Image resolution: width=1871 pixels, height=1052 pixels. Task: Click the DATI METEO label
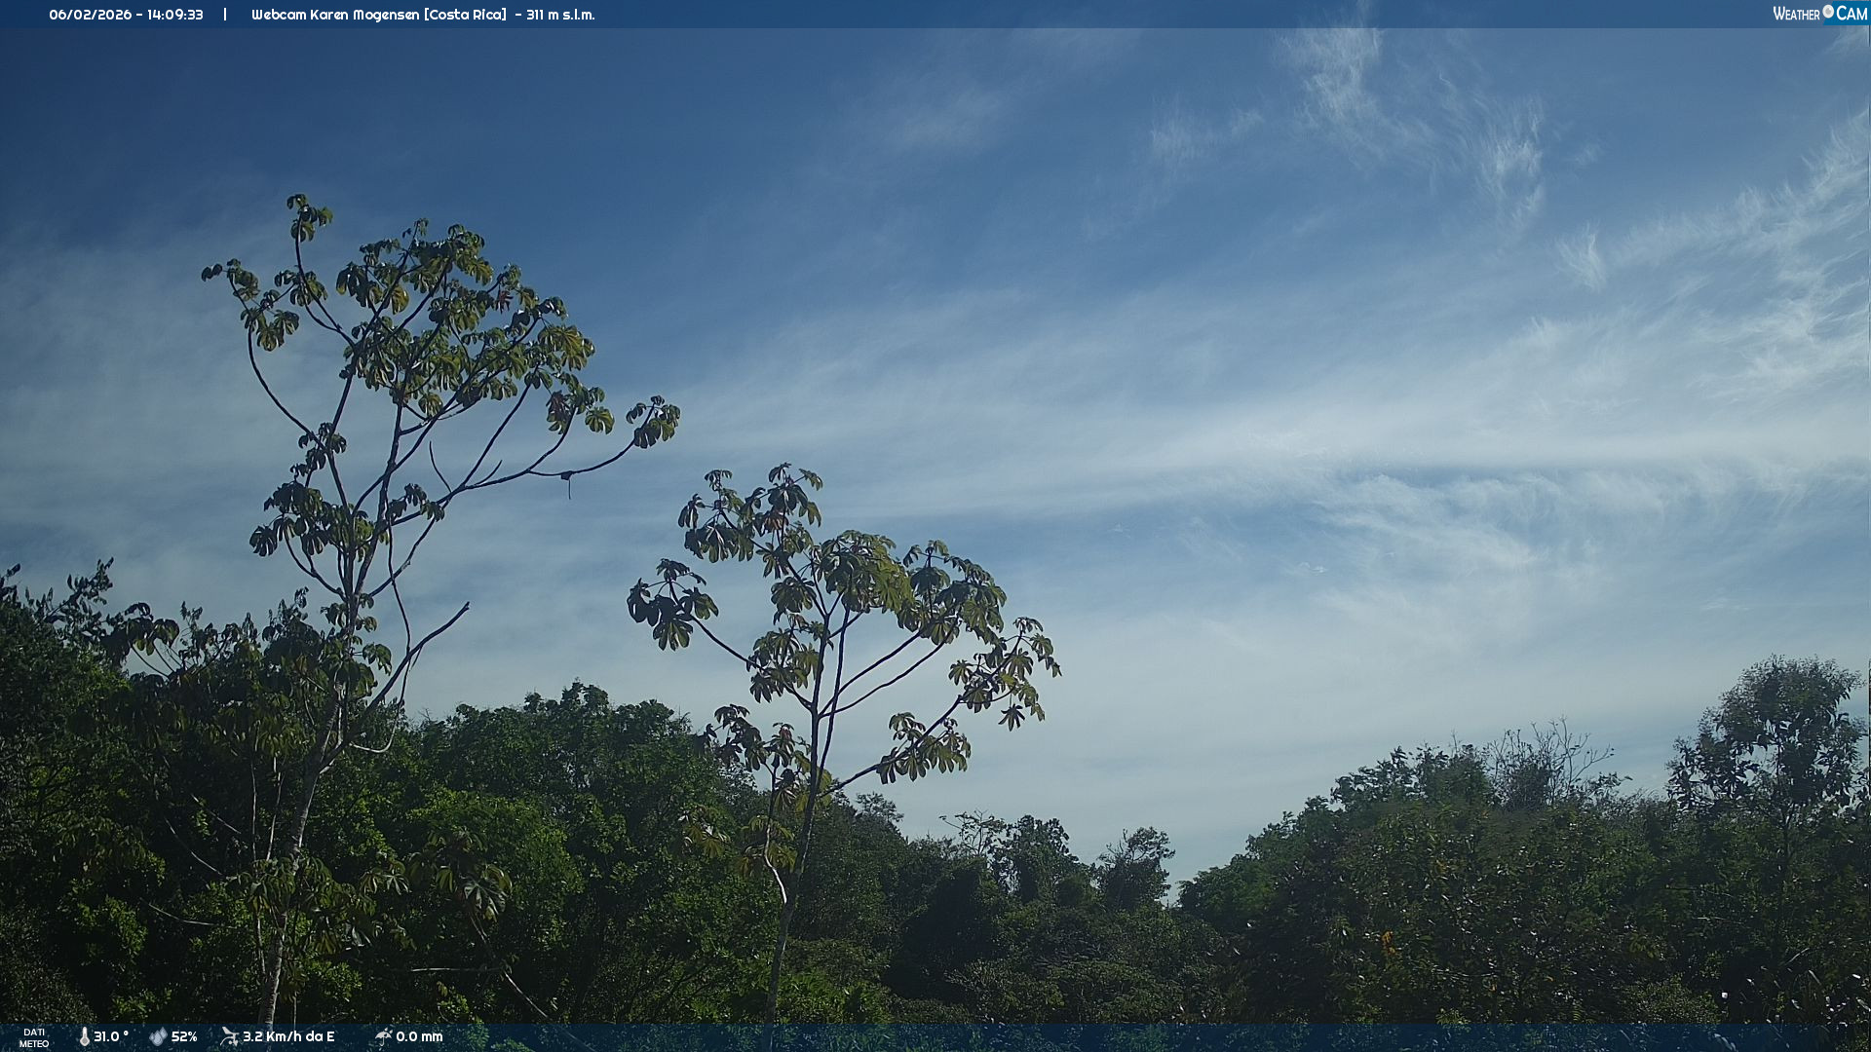click(x=34, y=1037)
